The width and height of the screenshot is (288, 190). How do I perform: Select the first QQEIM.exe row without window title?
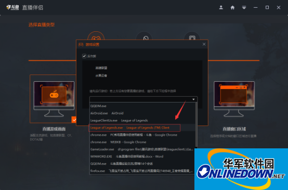(142, 106)
